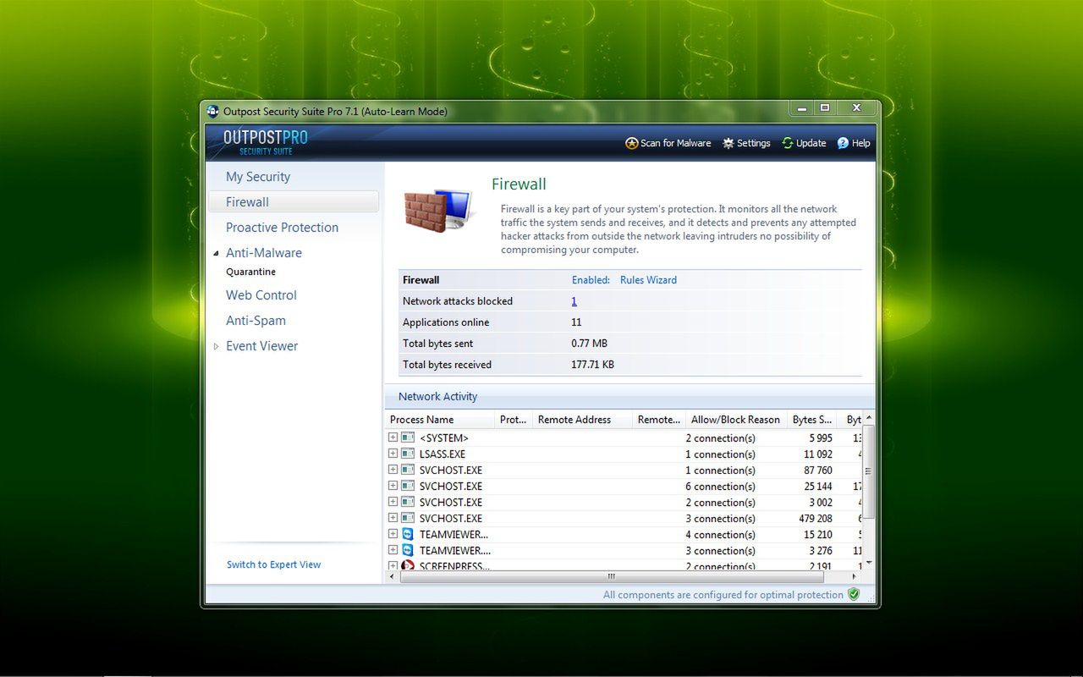This screenshot has height=677, width=1083.
Task: Click the Screenpresso process icon
Action: tap(408, 565)
